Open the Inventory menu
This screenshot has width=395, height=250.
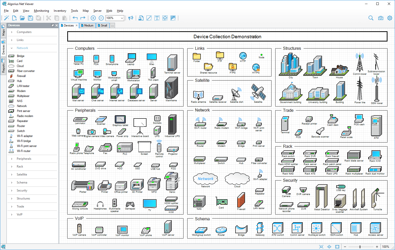[60, 11]
